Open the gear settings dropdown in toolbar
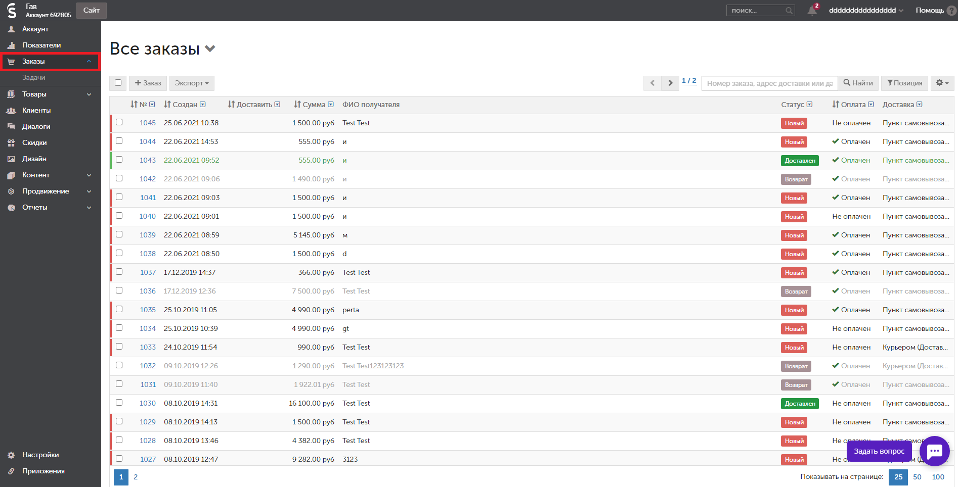This screenshot has height=487, width=958. point(942,83)
